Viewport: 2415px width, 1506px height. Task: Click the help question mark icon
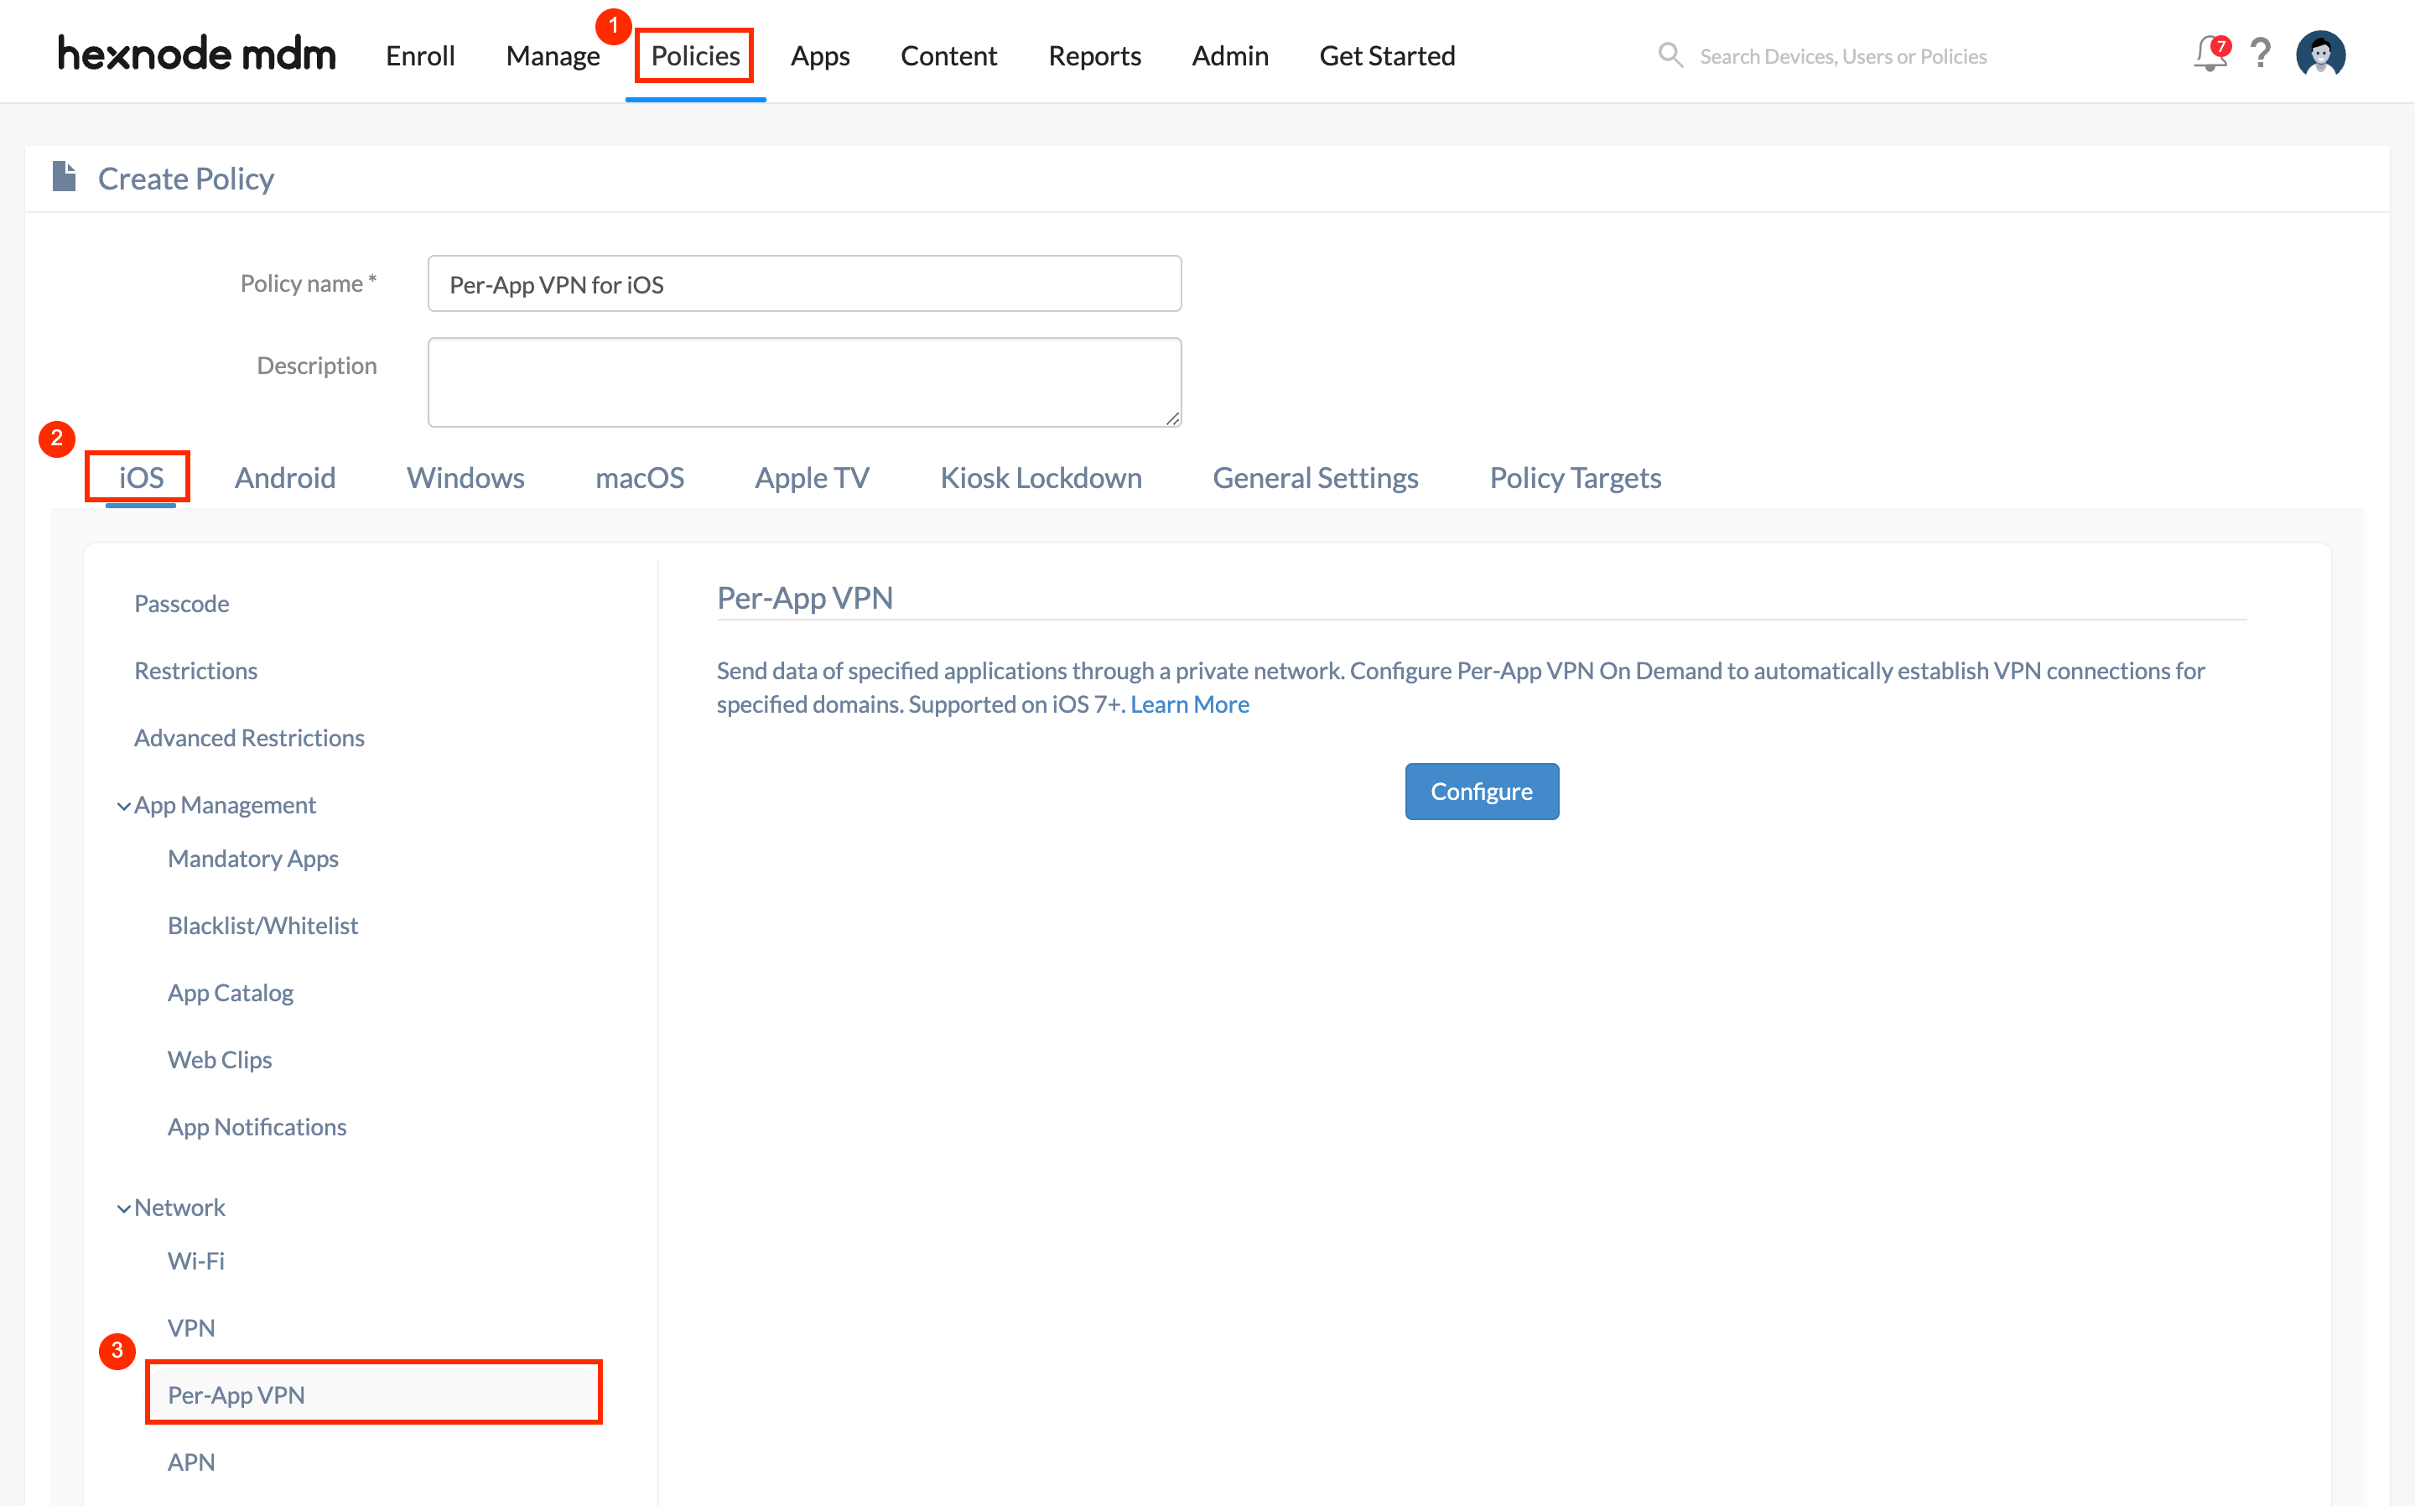tap(2261, 55)
